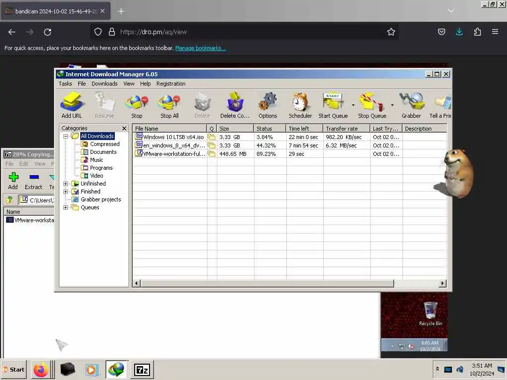Open the Manage bookmarks link
This screenshot has height=380, width=507.
(x=200, y=48)
